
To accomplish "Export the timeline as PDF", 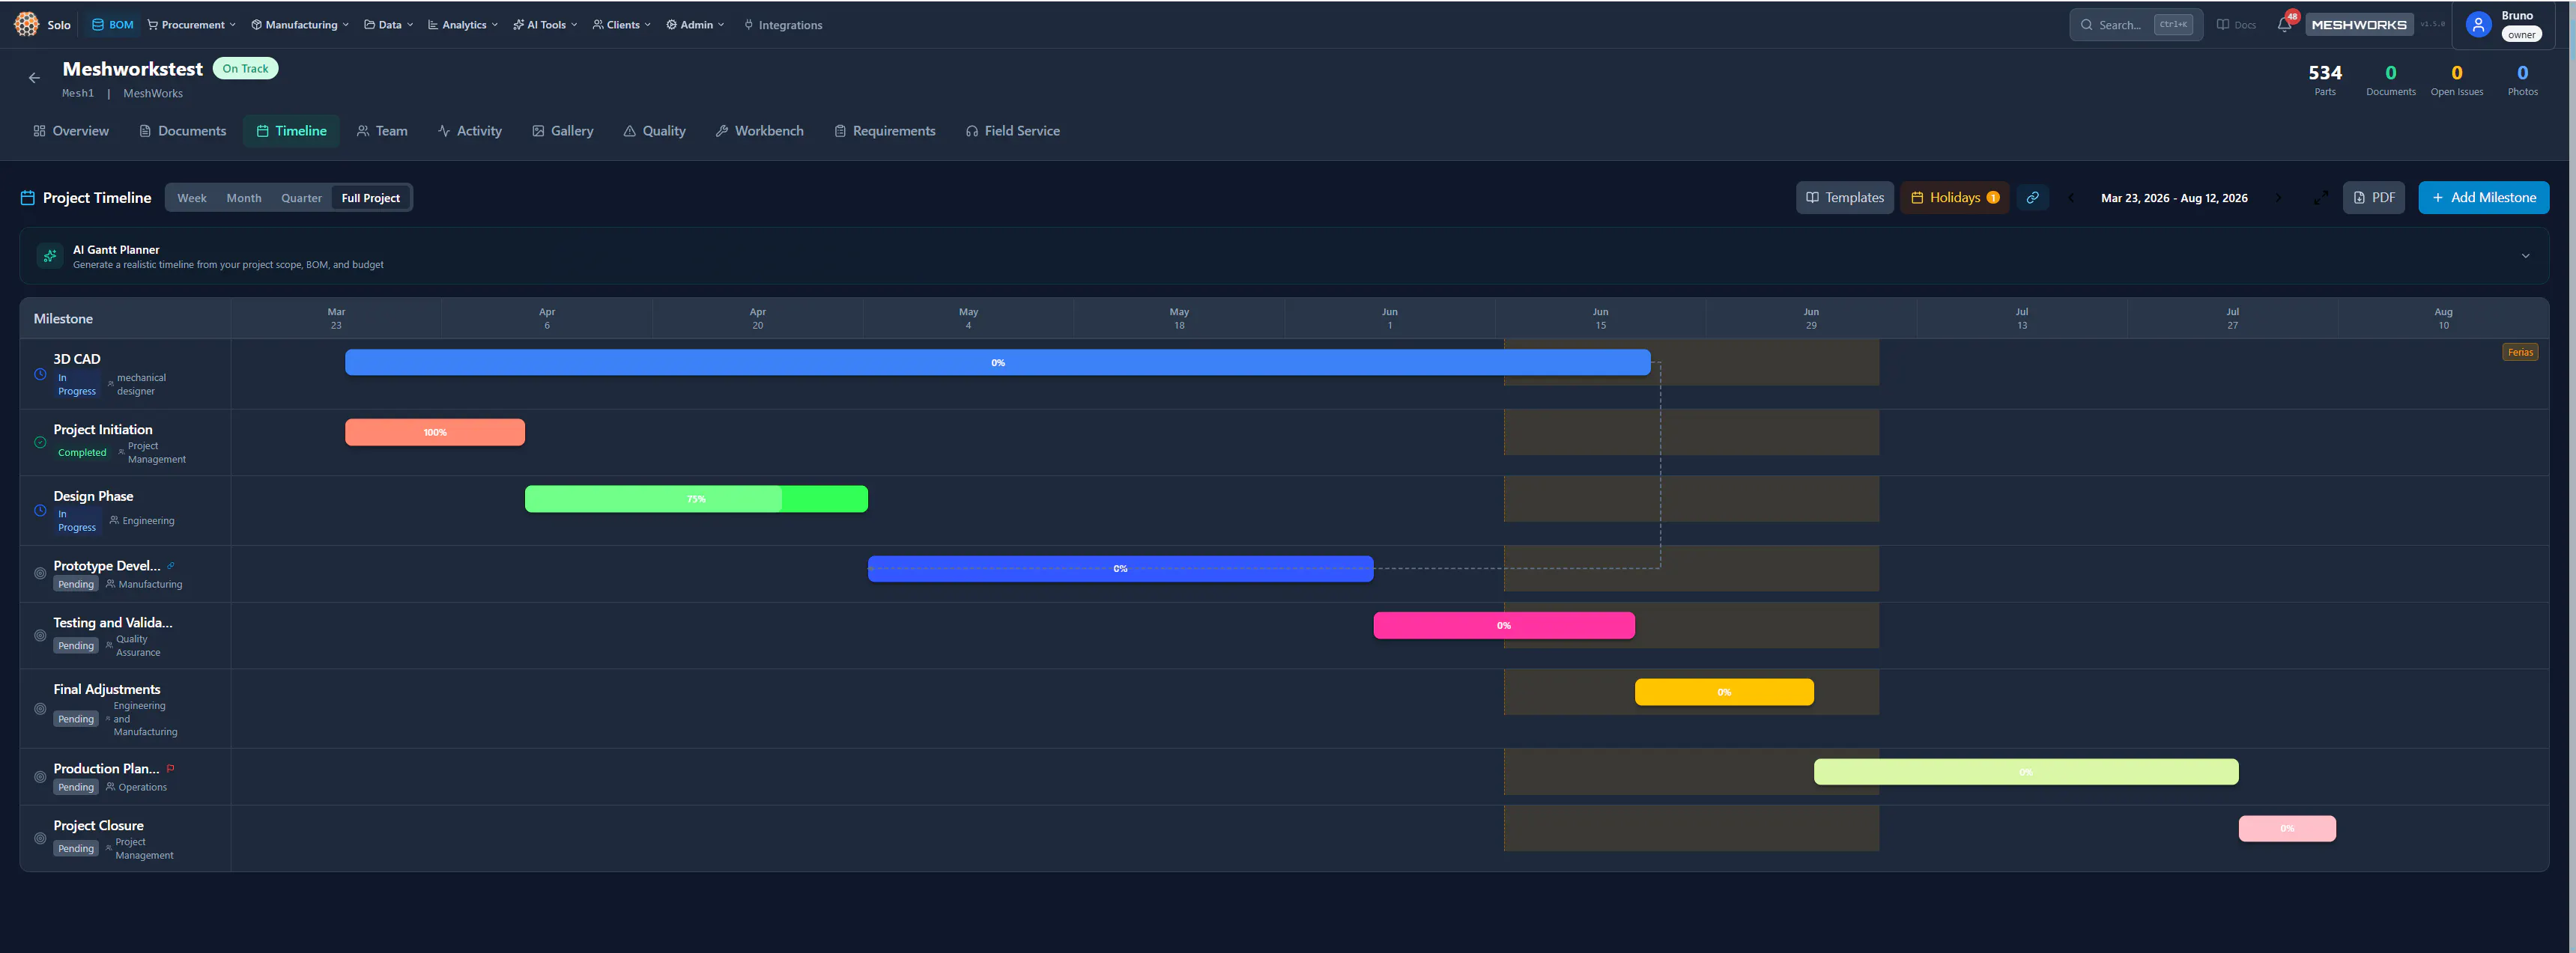I will 2373,198.
